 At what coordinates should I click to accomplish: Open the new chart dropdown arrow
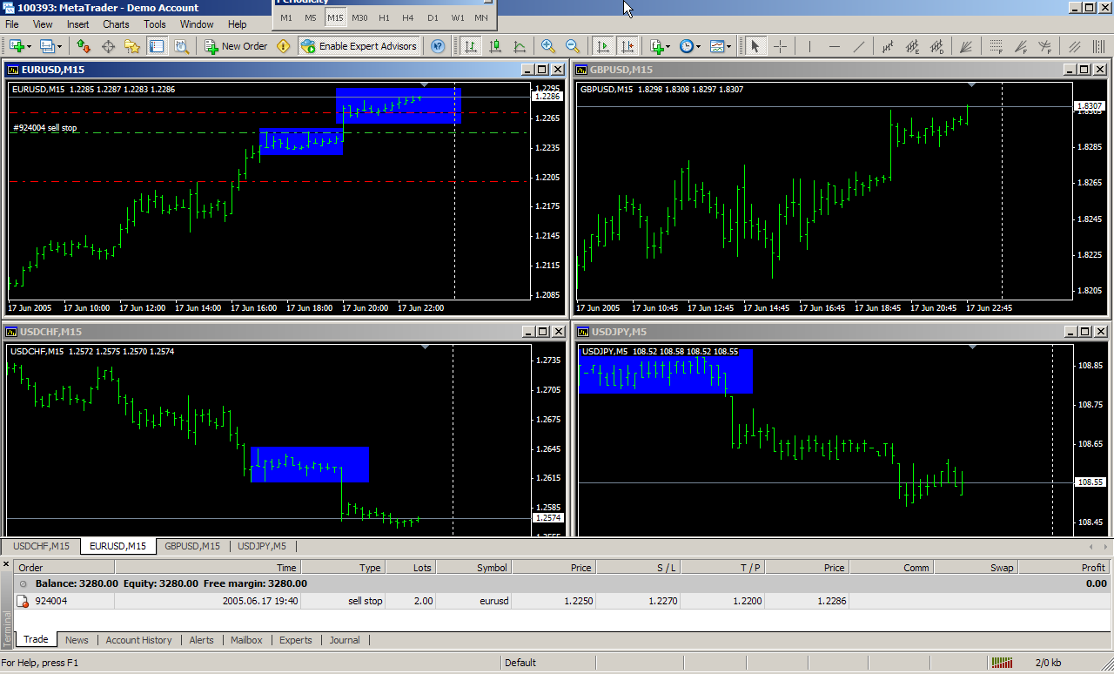point(30,47)
